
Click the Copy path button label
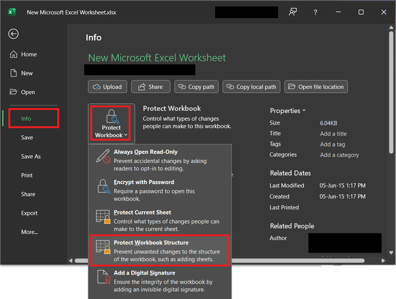pos(201,87)
